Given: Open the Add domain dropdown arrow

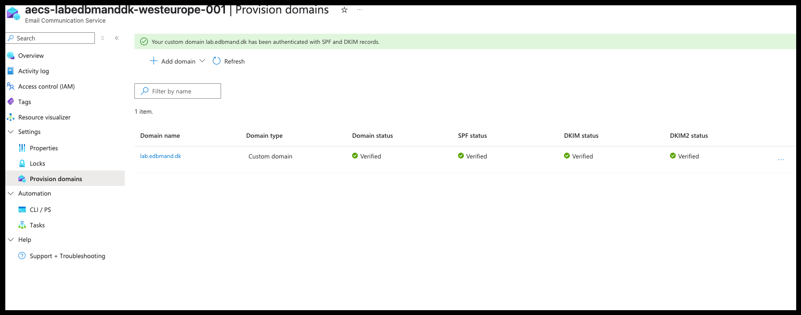Looking at the screenshot, I should coord(202,61).
